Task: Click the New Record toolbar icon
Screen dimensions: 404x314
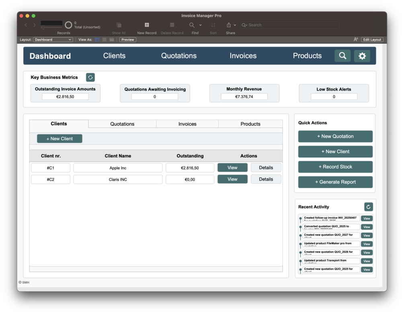Action: pos(147,25)
